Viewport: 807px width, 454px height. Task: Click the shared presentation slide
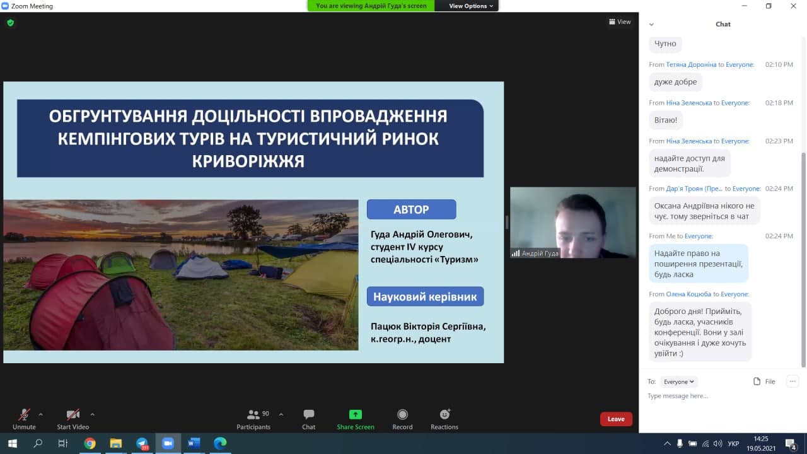(x=253, y=222)
